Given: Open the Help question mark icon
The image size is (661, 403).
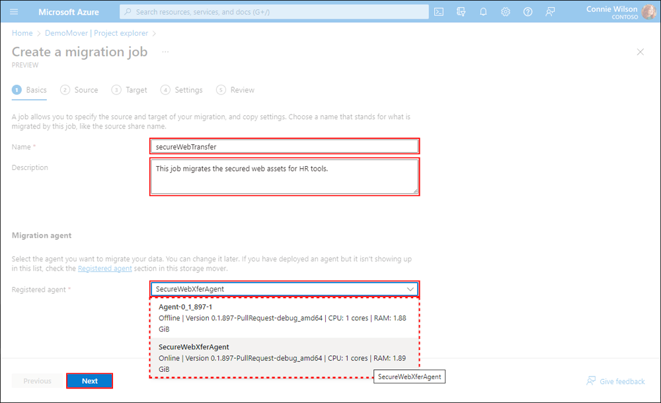Looking at the screenshot, I should point(527,12).
